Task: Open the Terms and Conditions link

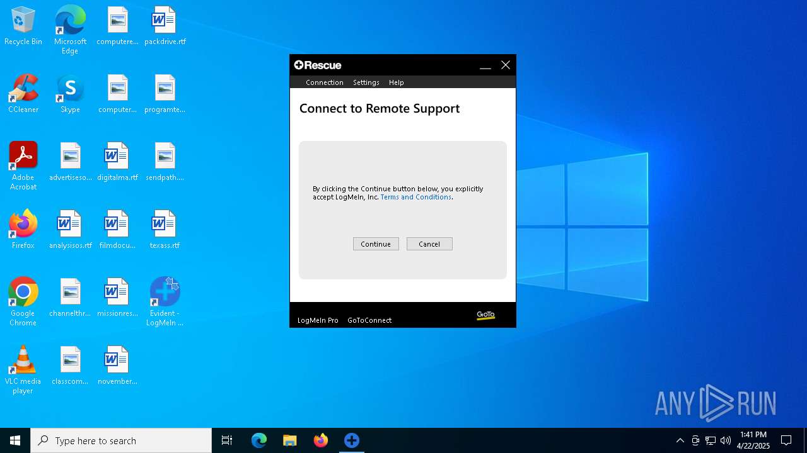Action: 416,197
